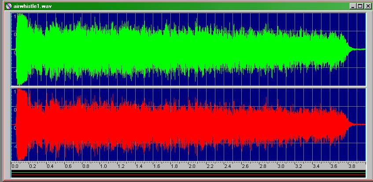Click the 0.4 mark on the time ruler
The height and width of the screenshot is (182, 373).
pyautogui.click(x=50, y=166)
